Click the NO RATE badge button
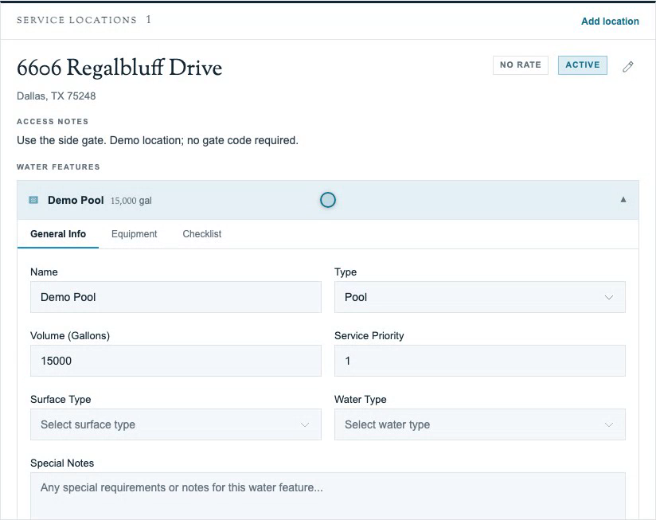Image resolution: width=656 pixels, height=520 pixels. click(521, 65)
